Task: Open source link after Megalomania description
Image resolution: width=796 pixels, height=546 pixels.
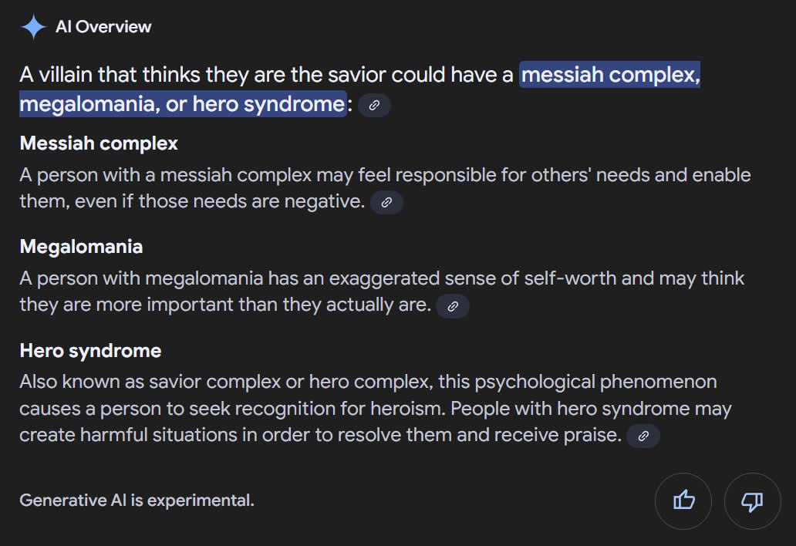Action: (x=453, y=306)
